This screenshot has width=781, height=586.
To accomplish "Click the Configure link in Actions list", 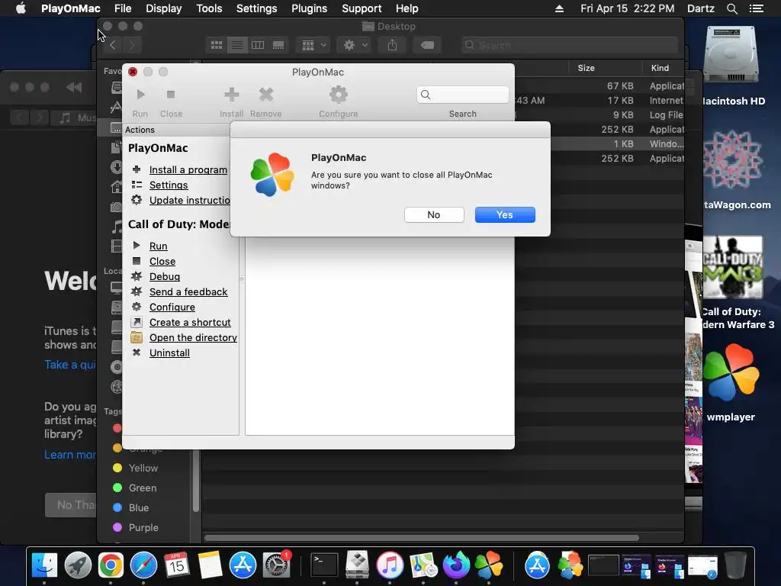I will click(172, 307).
